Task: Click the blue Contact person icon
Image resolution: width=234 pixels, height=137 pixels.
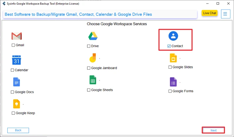Action: coord(173,36)
